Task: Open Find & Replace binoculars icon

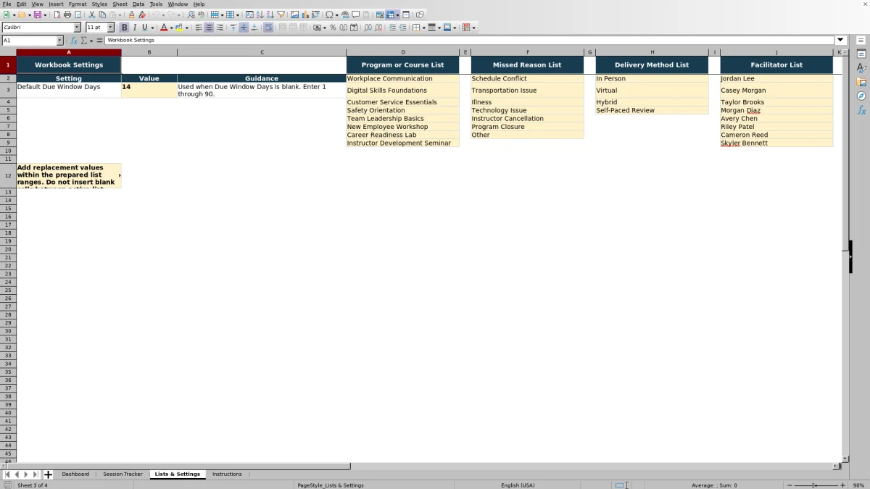Action: pyautogui.click(x=191, y=14)
